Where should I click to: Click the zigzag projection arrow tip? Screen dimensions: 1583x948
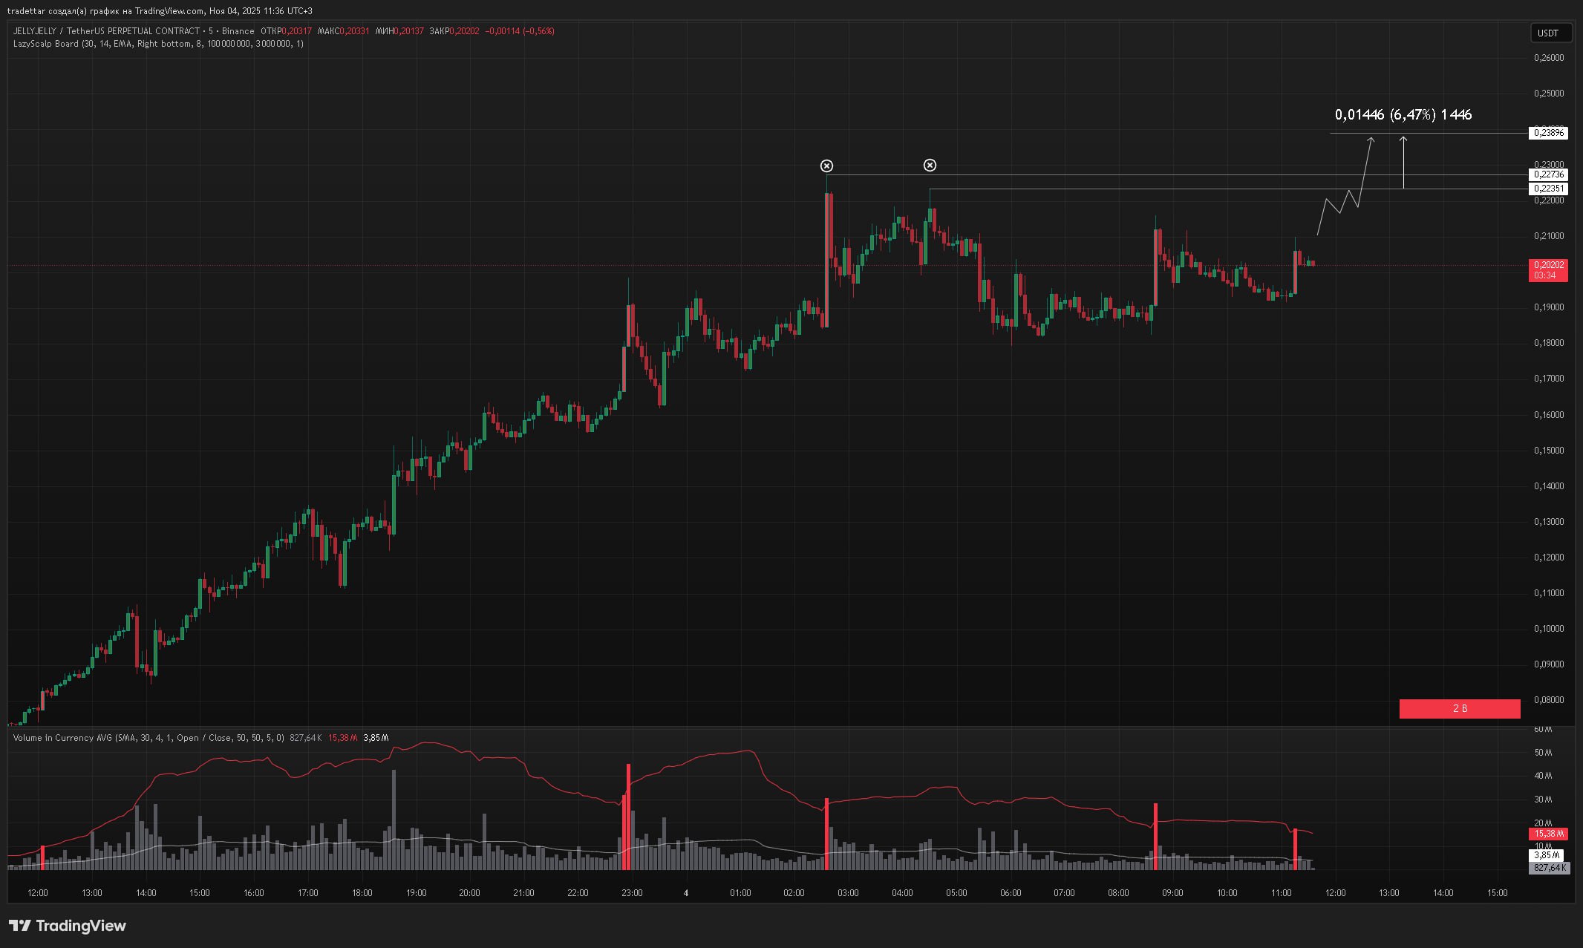click(x=1371, y=140)
